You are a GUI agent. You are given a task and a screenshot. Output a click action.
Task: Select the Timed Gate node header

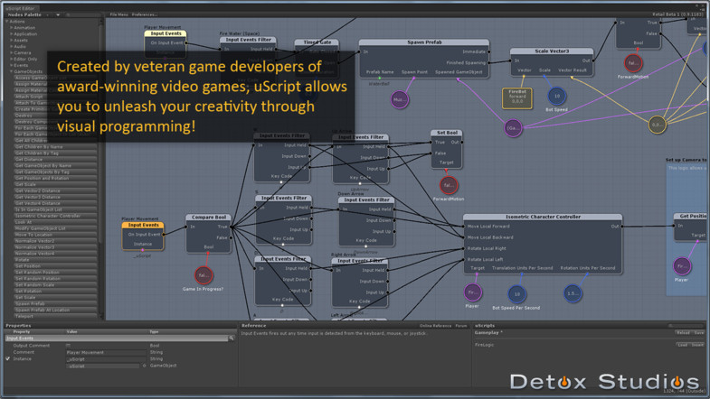point(317,42)
